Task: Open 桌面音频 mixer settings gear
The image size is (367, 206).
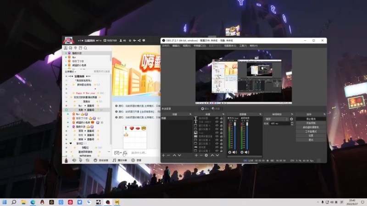Action: pos(242,152)
